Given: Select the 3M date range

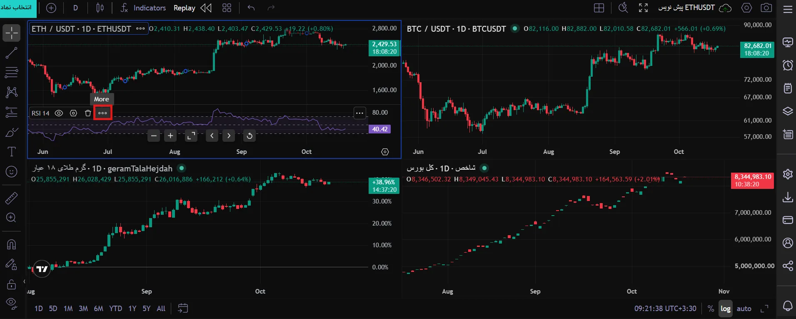Looking at the screenshot, I should [83, 309].
